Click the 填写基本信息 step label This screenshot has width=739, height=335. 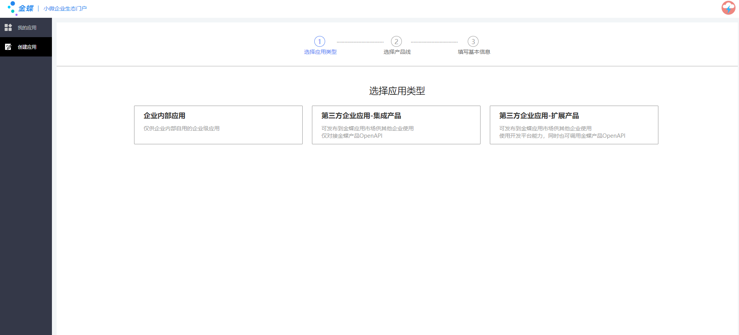tap(474, 52)
